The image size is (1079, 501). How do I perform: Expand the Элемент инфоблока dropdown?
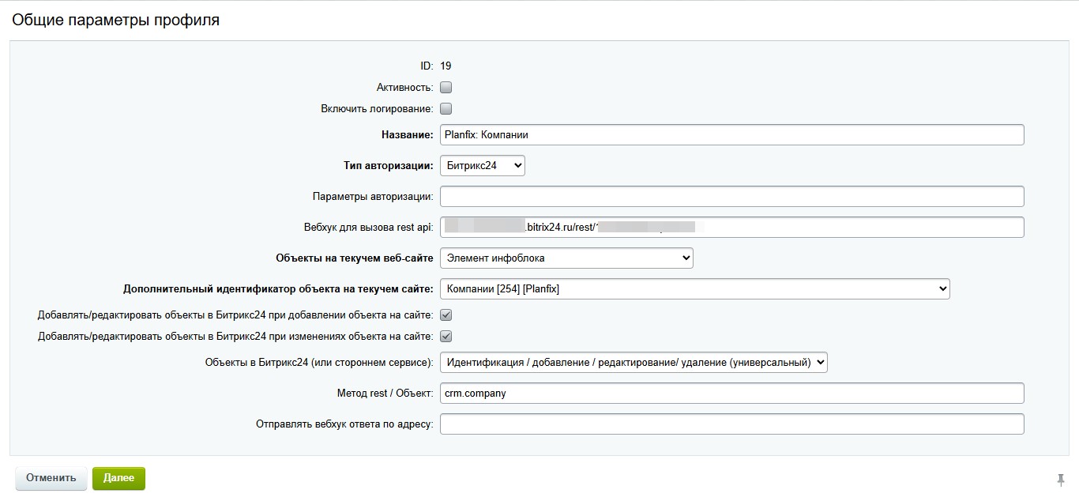point(566,258)
